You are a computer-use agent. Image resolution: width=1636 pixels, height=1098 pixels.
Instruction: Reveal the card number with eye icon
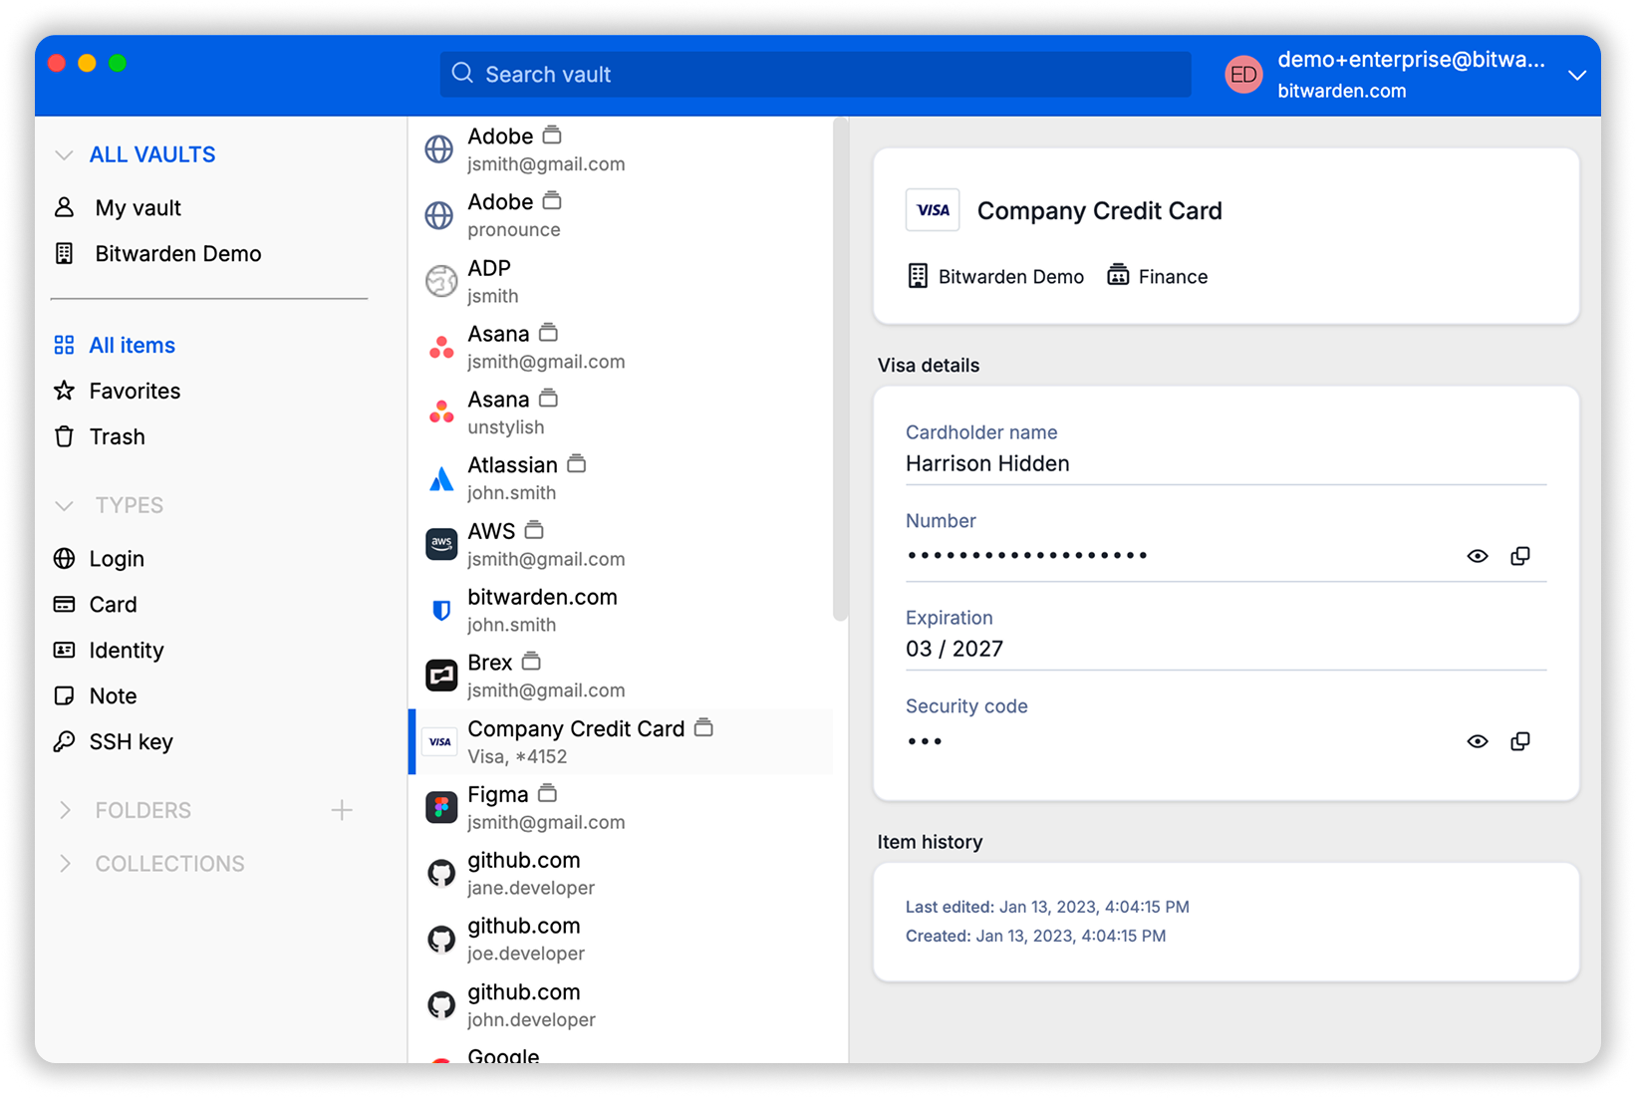click(x=1478, y=556)
